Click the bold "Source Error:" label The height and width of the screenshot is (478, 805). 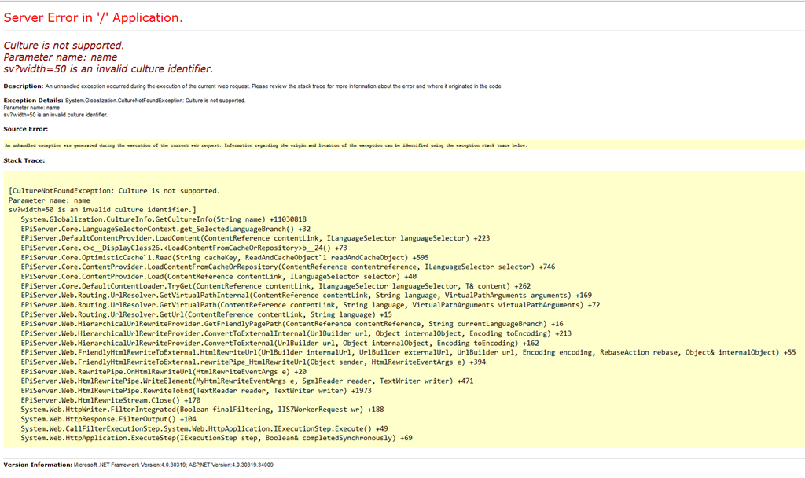pos(26,129)
